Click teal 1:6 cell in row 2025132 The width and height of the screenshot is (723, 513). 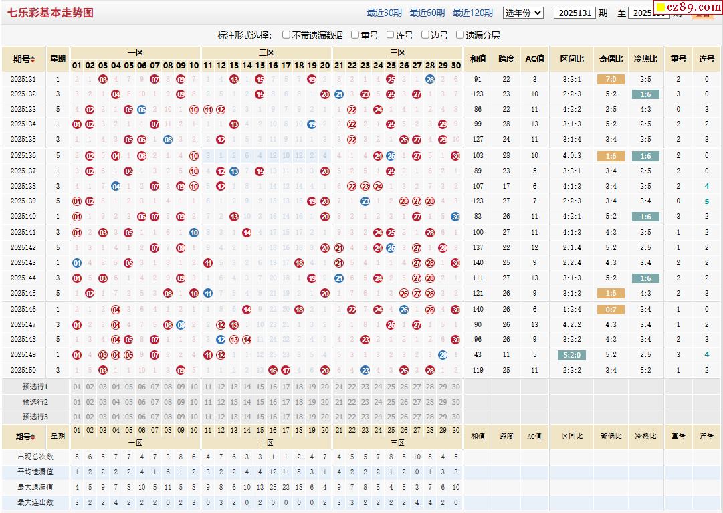point(645,94)
